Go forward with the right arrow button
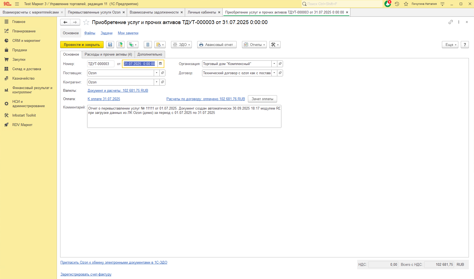 [75, 22]
